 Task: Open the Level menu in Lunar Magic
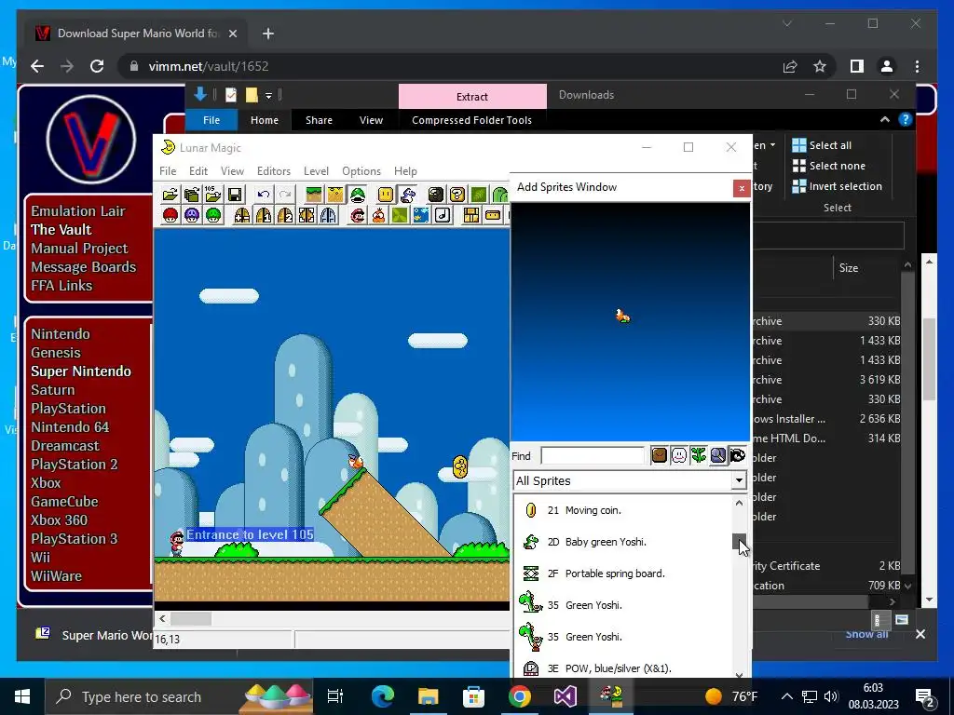316,171
